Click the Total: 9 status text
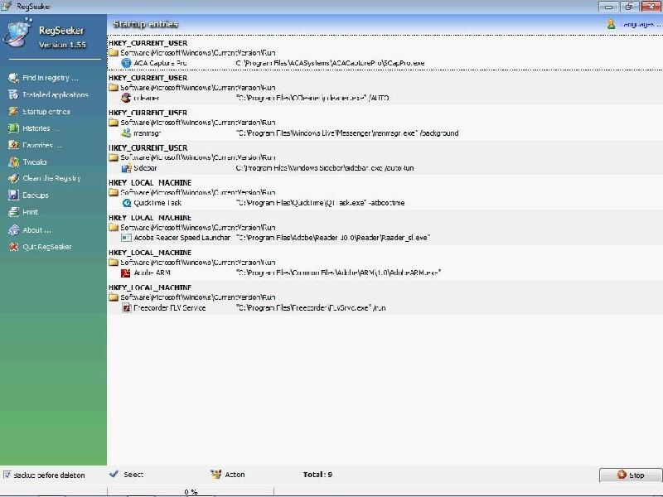The width and height of the screenshot is (663, 497). [x=317, y=475]
